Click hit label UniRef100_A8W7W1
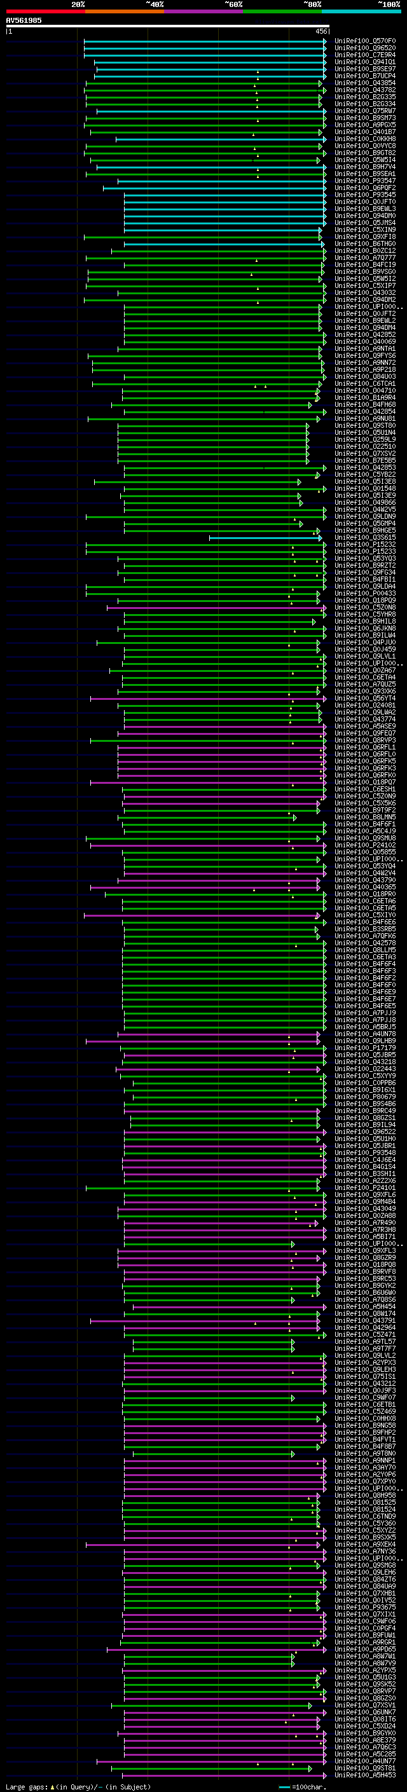The image size is (407, 1792). pyautogui.click(x=365, y=1657)
